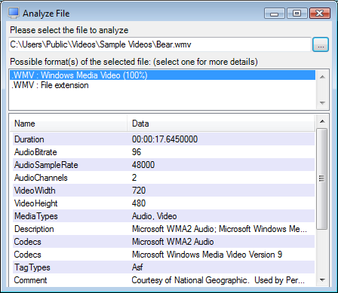This screenshot has width=338, height=293.
Task: Maximize the Analyze File window
Action: (297, 13)
